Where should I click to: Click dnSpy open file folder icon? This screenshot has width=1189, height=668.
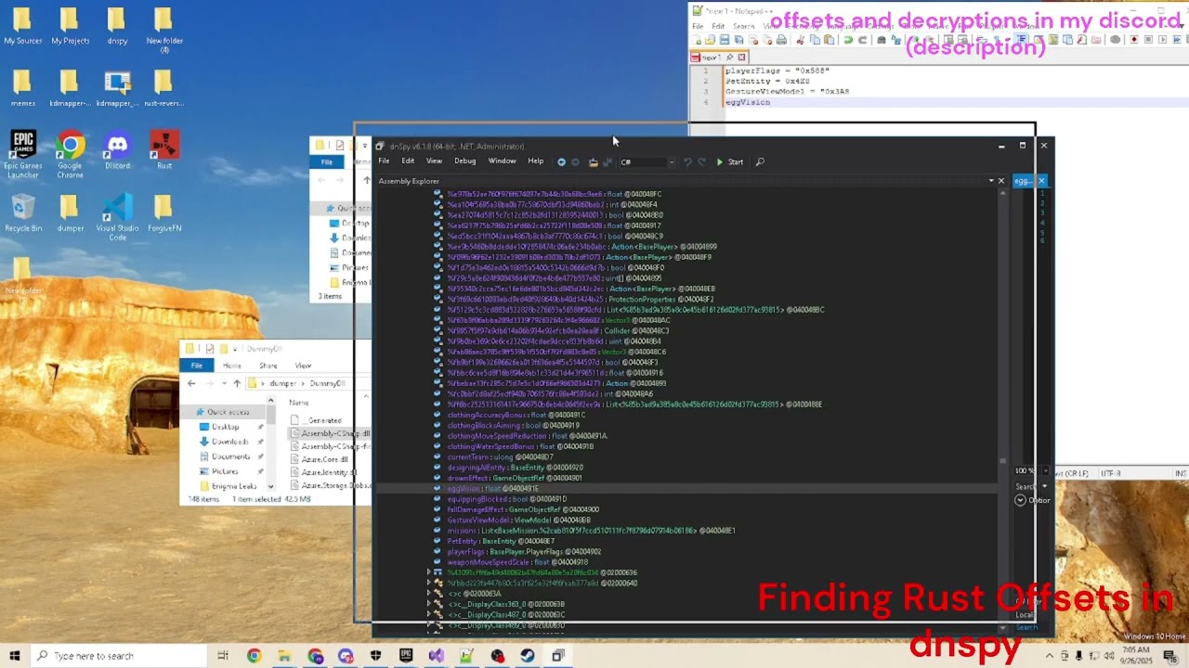(x=593, y=162)
